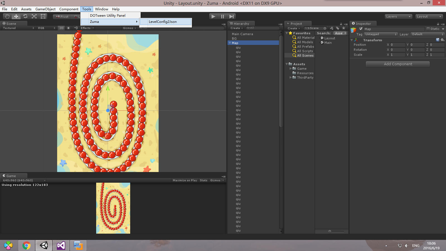Open the Textured draw mode dropdown
446x251 pixels.
[x=18, y=28]
